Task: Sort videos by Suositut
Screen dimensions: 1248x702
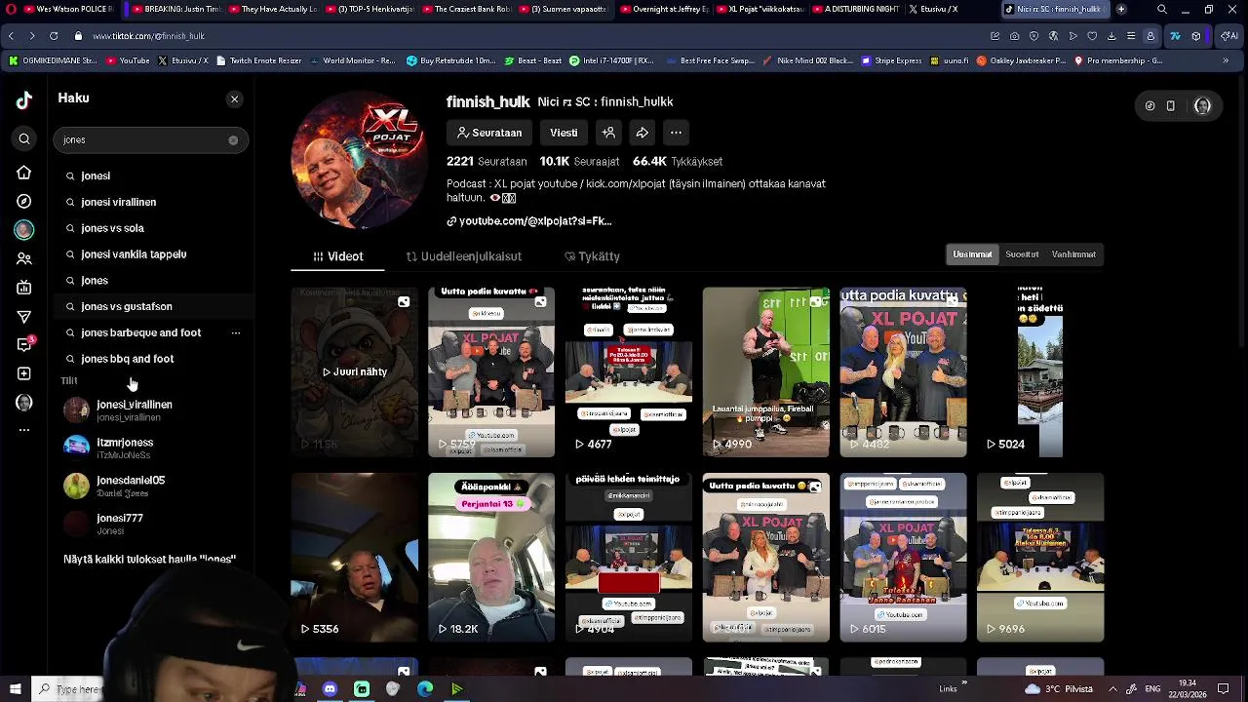Action: click(x=1022, y=254)
